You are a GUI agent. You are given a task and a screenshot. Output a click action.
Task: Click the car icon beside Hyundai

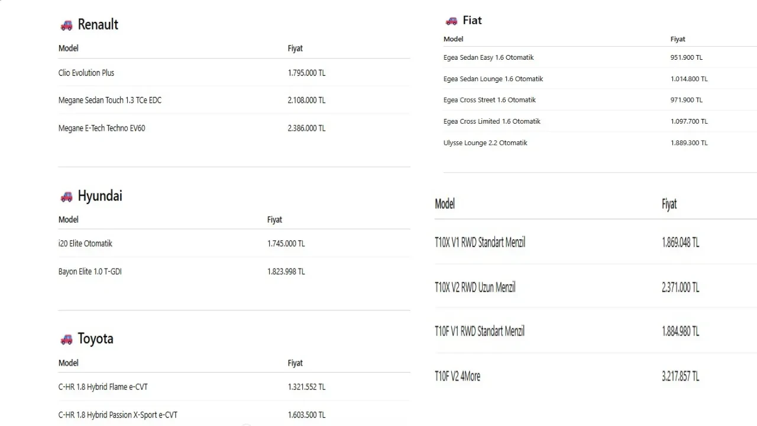(66, 196)
